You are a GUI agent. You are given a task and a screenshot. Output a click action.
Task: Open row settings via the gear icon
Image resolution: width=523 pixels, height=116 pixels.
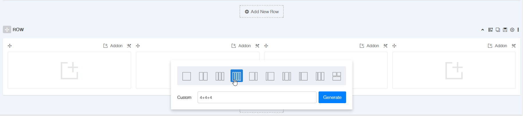512,30
